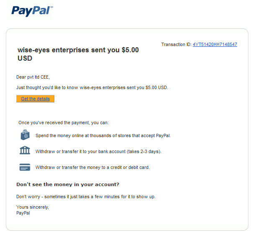Screen dimensions: 253x235
Task: Click the PayPal signature below Yours sincerely
Action: click(23, 213)
